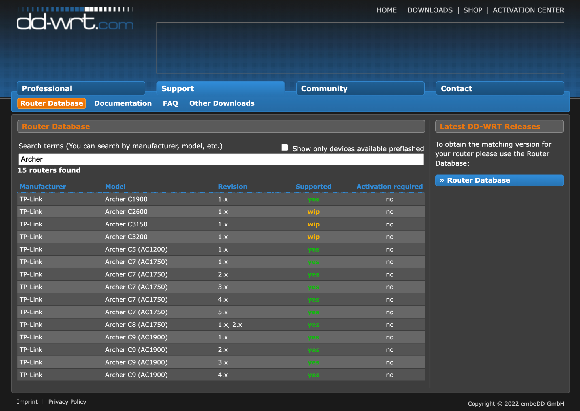Visit the ACTIVATION CENTER link
580x411 pixels.
pos(528,10)
